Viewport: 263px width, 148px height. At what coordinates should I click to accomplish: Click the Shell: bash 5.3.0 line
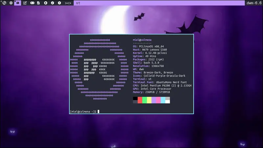146,63
